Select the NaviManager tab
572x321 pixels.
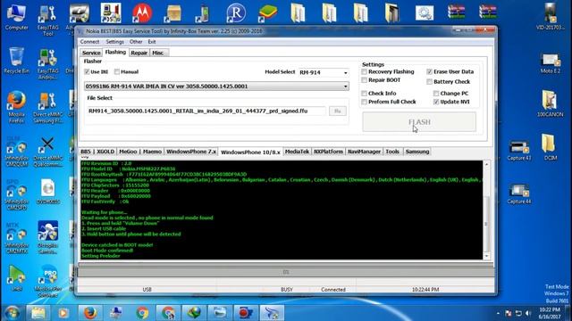pos(364,152)
